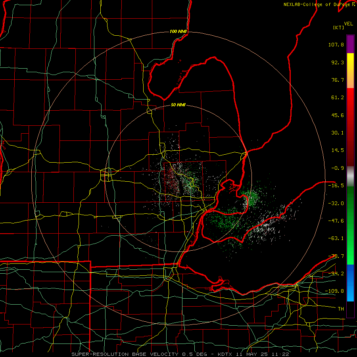Click the -32.0 velocity scale value

(336, 203)
